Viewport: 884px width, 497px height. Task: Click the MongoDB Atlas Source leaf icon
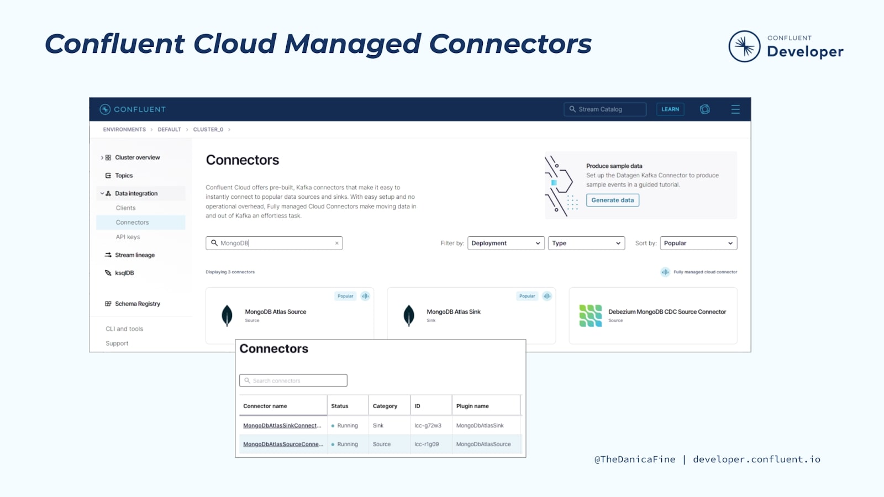click(x=227, y=316)
